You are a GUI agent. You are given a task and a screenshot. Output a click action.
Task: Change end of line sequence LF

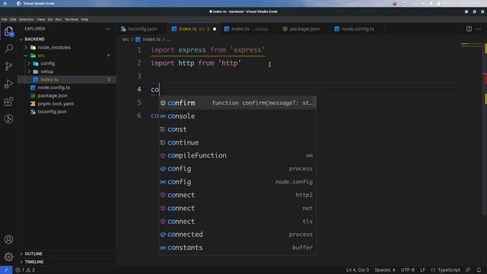(x=423, y=270)
